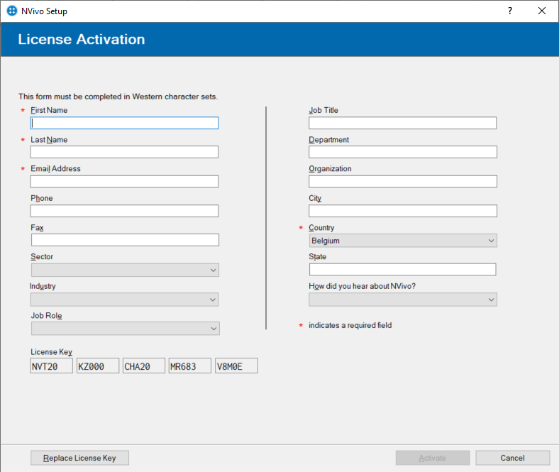Focus the First Name input field

point(124,123)
